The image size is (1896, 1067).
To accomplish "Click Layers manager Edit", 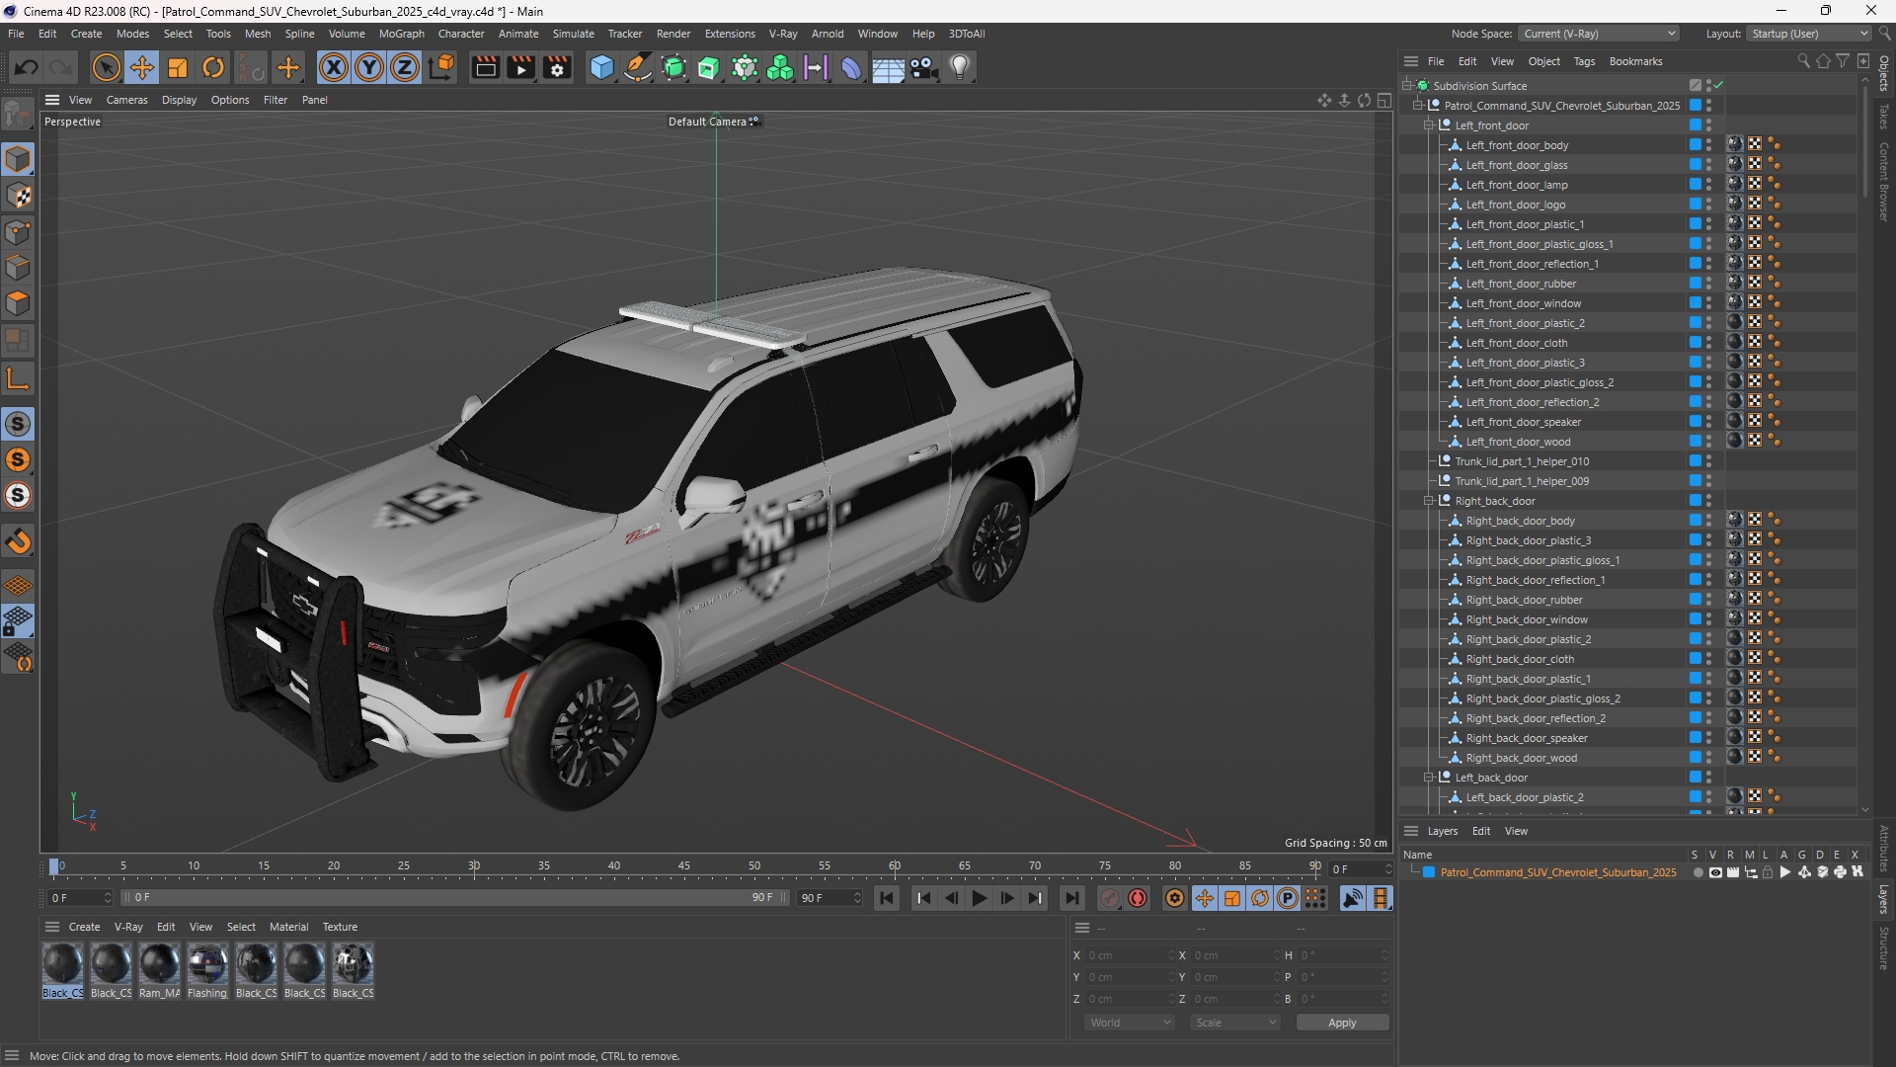I will 1481,831.
